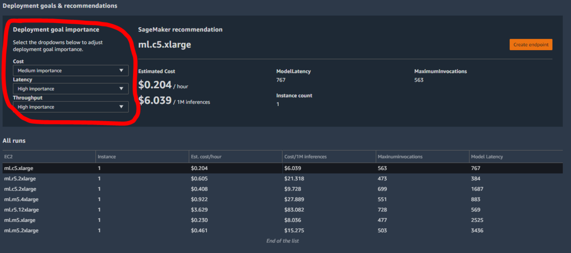This screenshot has height=253, width=571.
Task: Click the ml.c5.xlarge recommendation heading
Action: [165, 45]
